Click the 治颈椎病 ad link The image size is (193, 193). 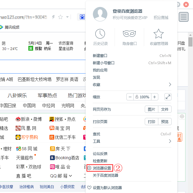click(26, 187)
